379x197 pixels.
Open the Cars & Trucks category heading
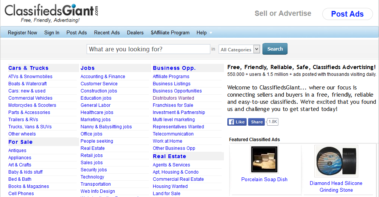click(28, 68)
